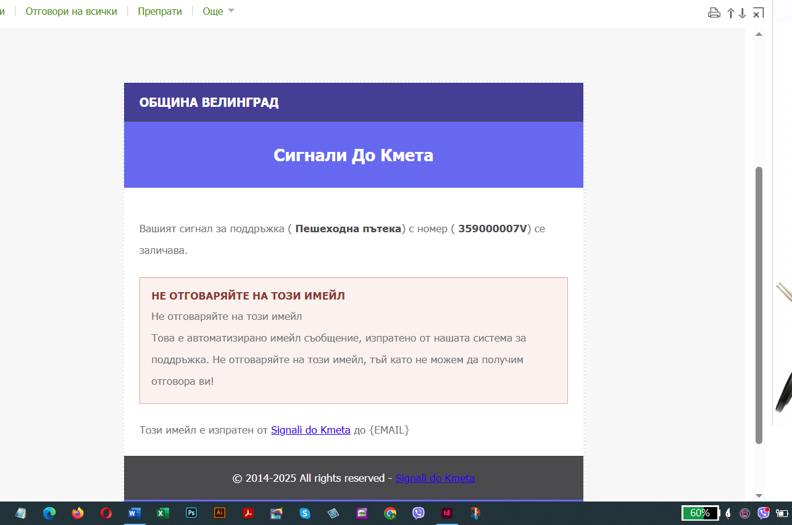The image size is (792, 525).
Task: Open Adobe Illustrator from taskbar
Action: [220, 513]
